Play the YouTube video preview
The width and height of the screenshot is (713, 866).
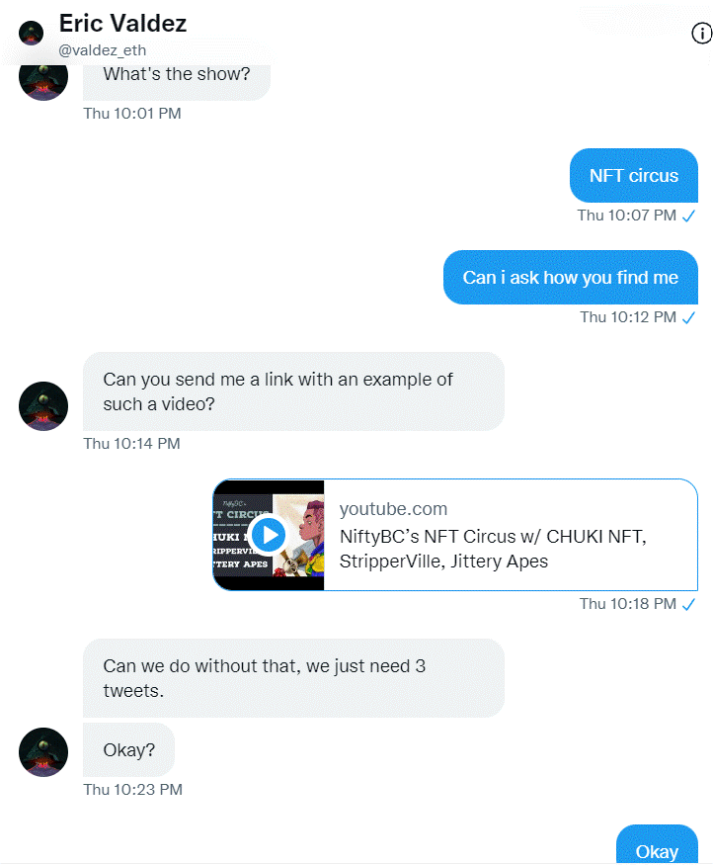269,535
